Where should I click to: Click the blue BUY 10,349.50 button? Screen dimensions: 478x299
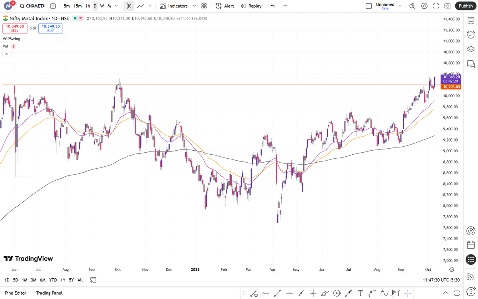point(51,28)
